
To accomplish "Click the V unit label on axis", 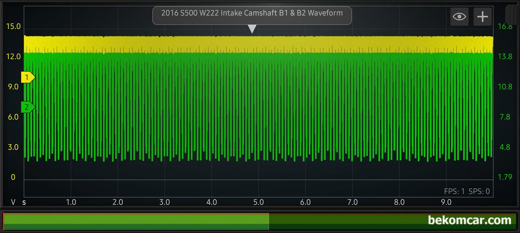I will click(13, 202).
